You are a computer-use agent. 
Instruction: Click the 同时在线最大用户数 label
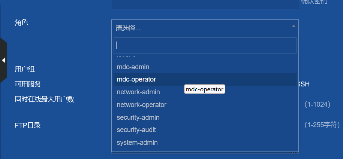[x=44, y=99]
